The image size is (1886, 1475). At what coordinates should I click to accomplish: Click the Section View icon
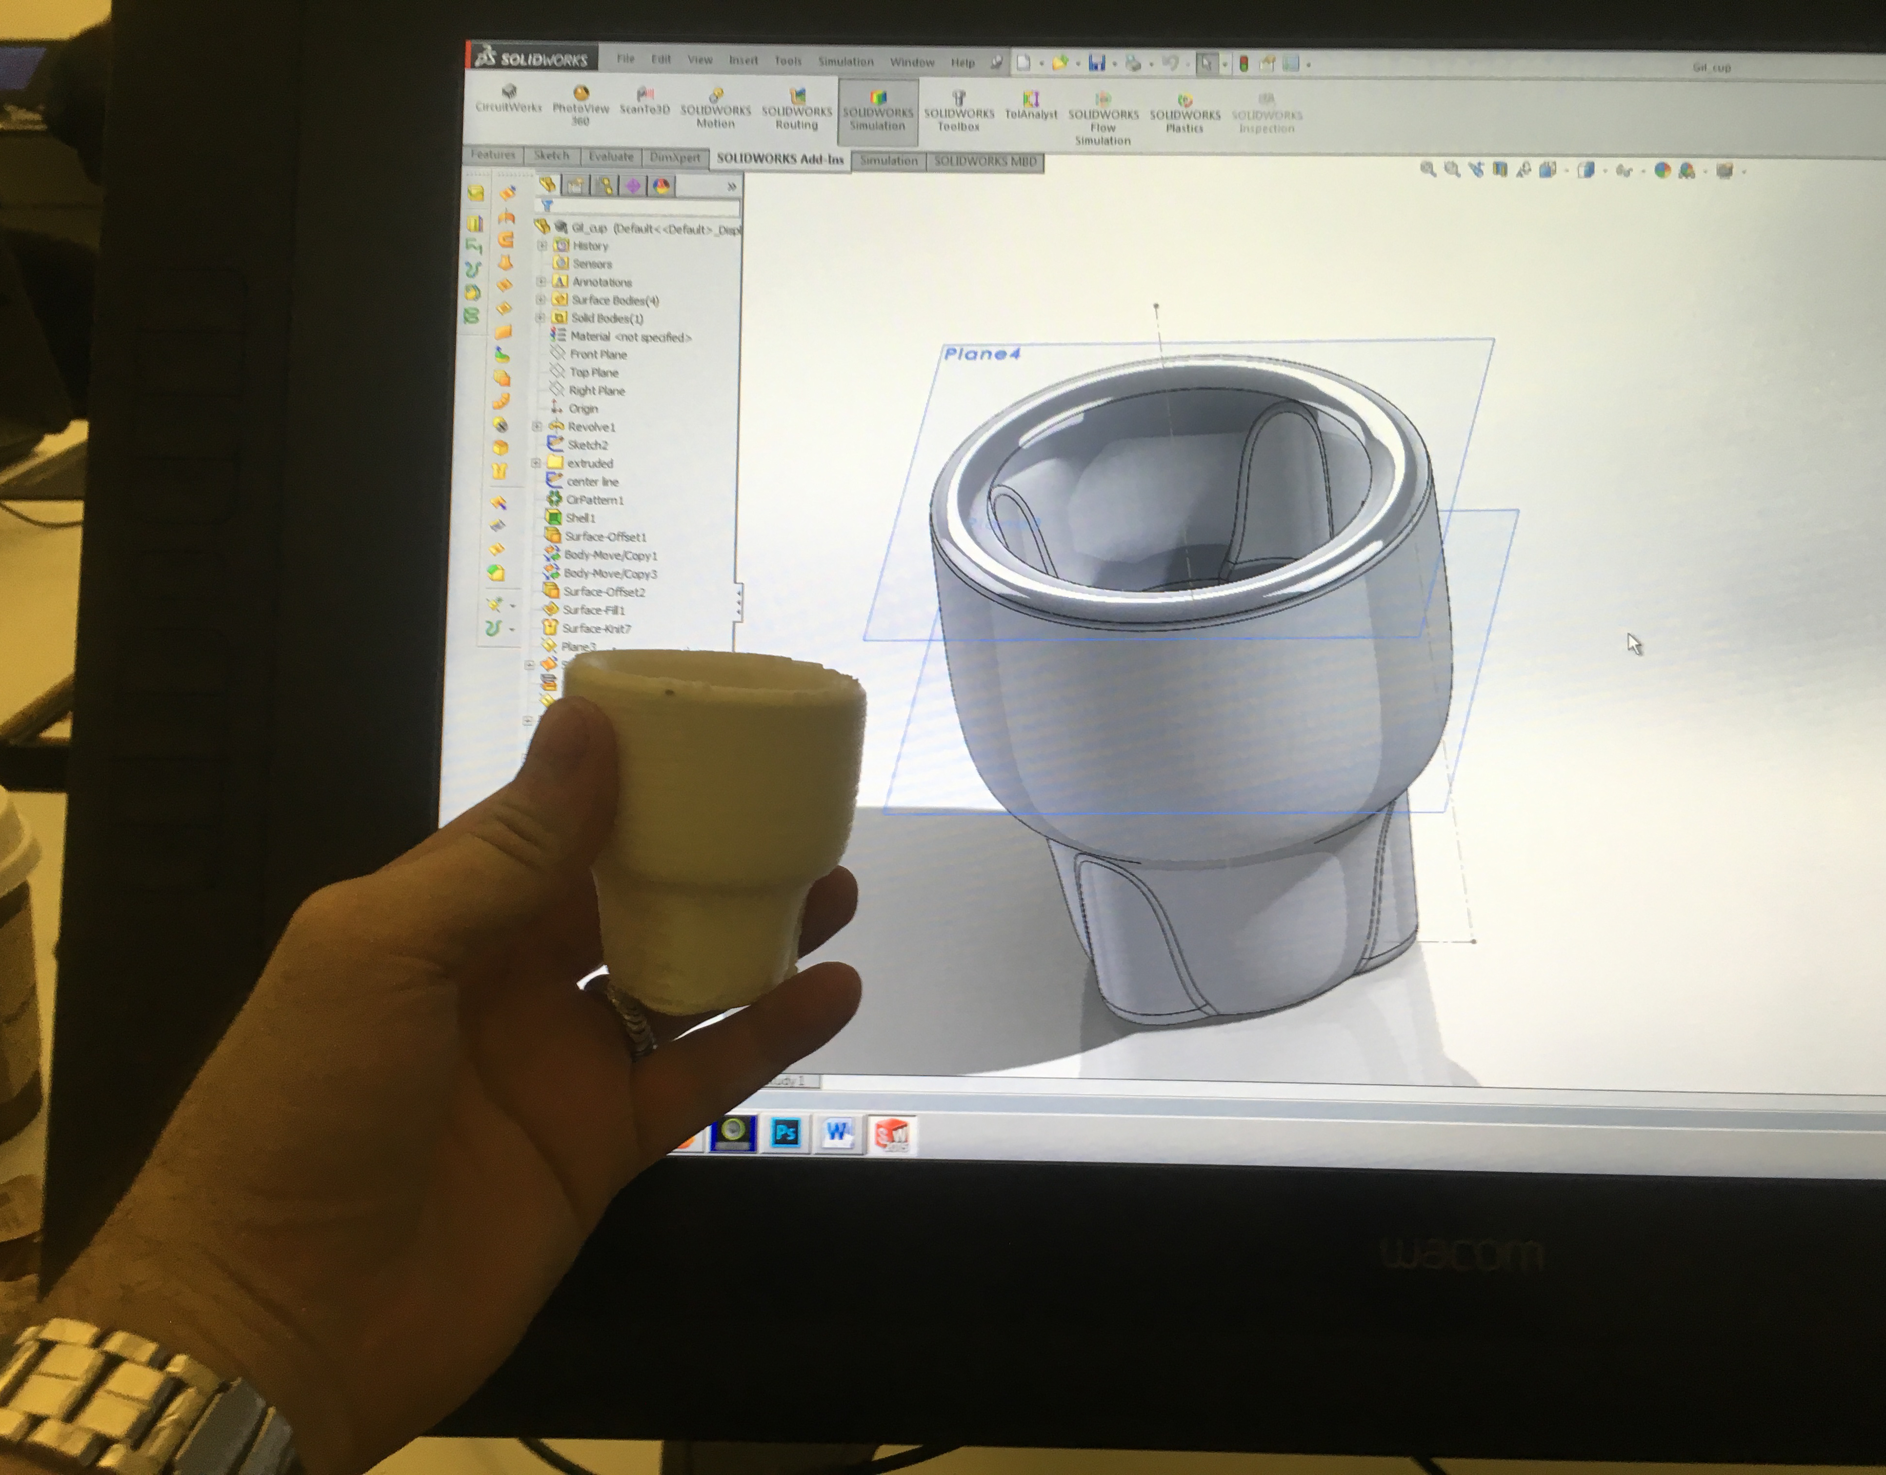coord(1500,170)
